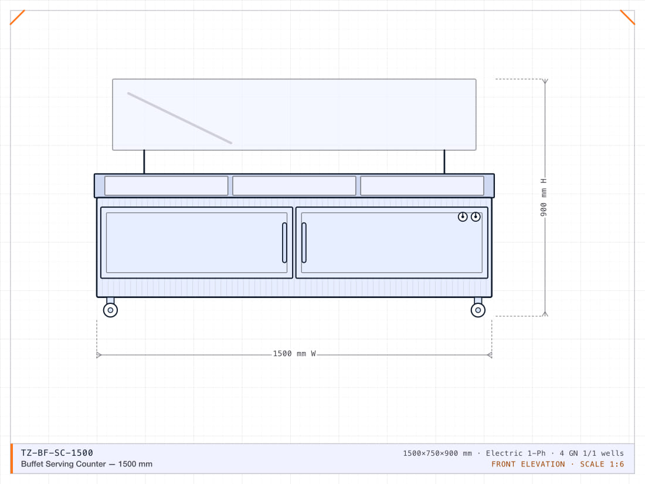Click the left sneeze guard support post
Image resolution: width=645 pixels, height=484 pixels.
tap(144, 162)
